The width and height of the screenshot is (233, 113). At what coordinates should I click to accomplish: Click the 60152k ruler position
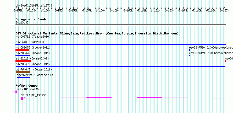tap(18, 10)
